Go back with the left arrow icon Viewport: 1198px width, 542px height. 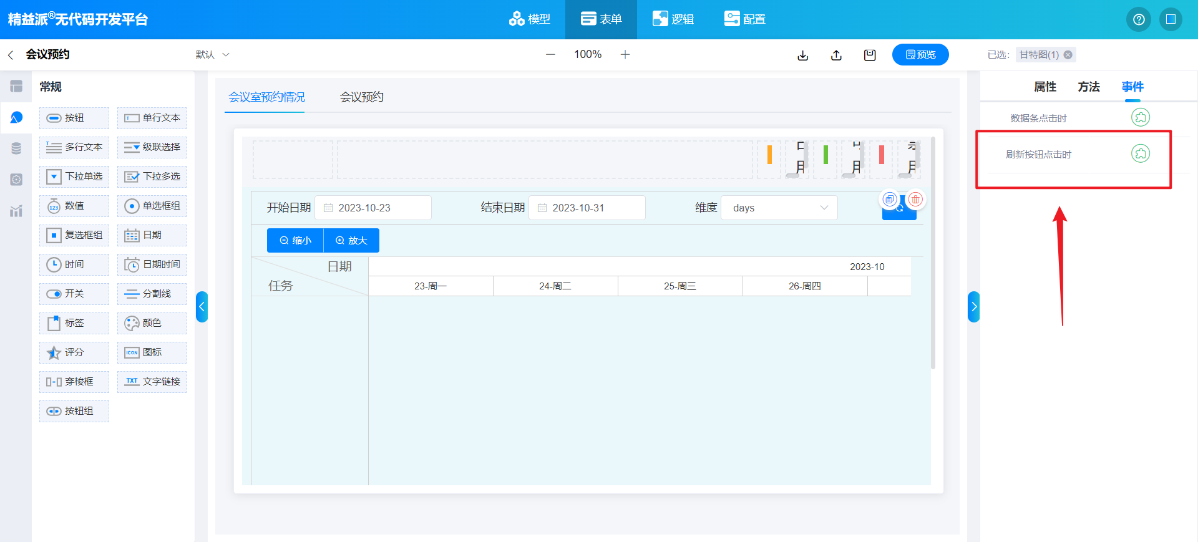11,55
